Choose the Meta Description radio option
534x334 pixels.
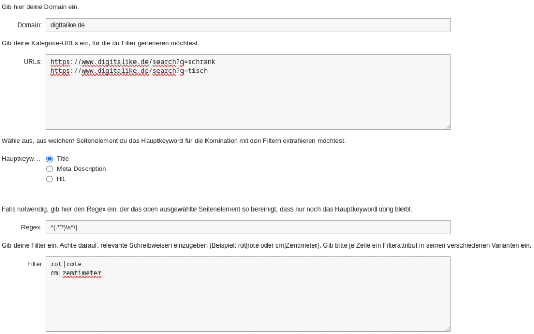pyautogui.click(x=50, y=169)
